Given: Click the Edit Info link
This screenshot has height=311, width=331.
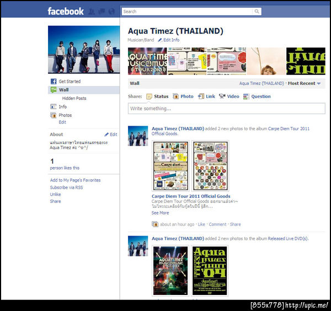Looking at the screenshot, I should click(171, 40).
